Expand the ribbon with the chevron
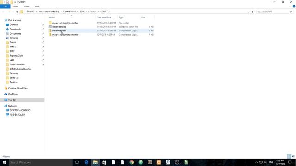The width and height of the screenshot is (296, 166). coord(290,6)
